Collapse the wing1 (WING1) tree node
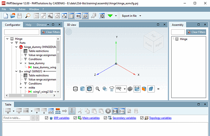This screenshot has height=136, width=210. tap(16, 71)
